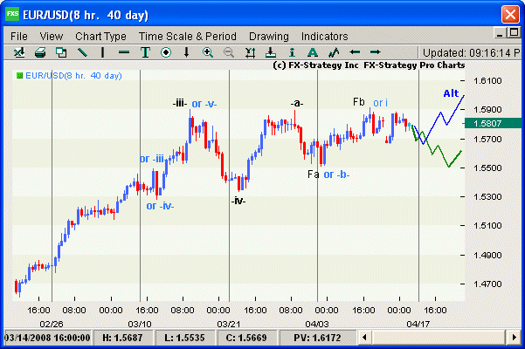Click the 03/14/2008 16:00:00 status field
The image size is (525, 349).
coord(47,338)
